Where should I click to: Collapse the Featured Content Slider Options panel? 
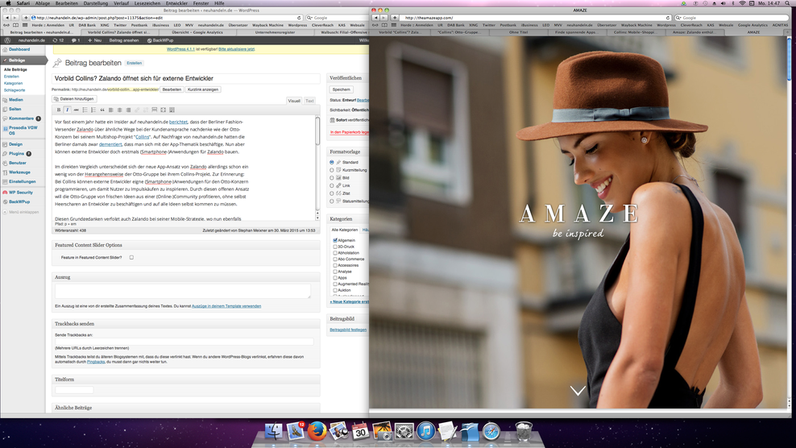pyautogui.click(x=186, y=245)
